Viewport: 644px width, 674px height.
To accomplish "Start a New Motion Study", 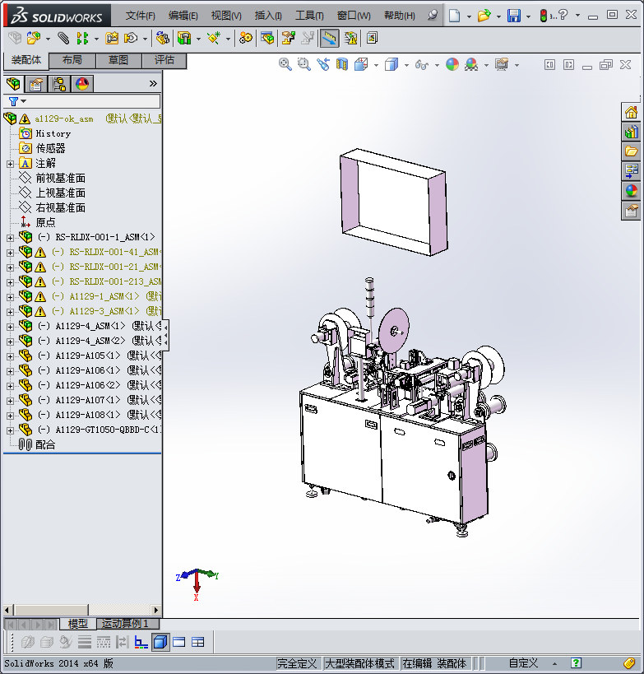I will [x=245, y=38].
